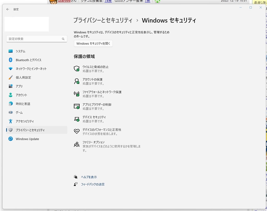Click the search magnifier icon
The height and width of the screenshot is (211, 267).
[x=63, y=39]
